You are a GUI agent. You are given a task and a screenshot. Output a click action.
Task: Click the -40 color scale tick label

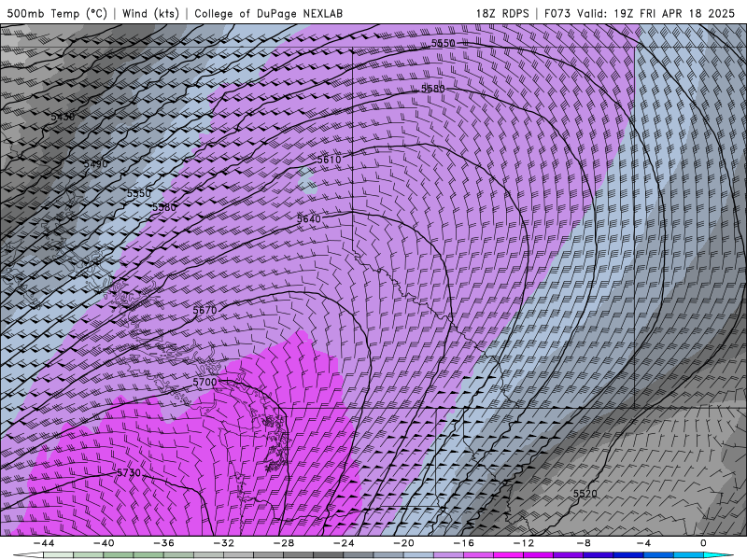coord(104,543)
